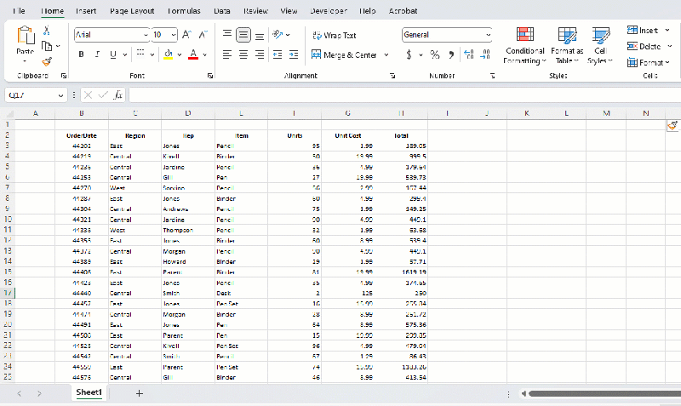
Task: Open Format as Table gallery
Action: pyautogui.click(x=567, y=45)
